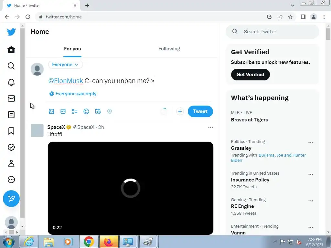Add media image icon to tweet
Viewport: 331px width, 248px height.
51,111
